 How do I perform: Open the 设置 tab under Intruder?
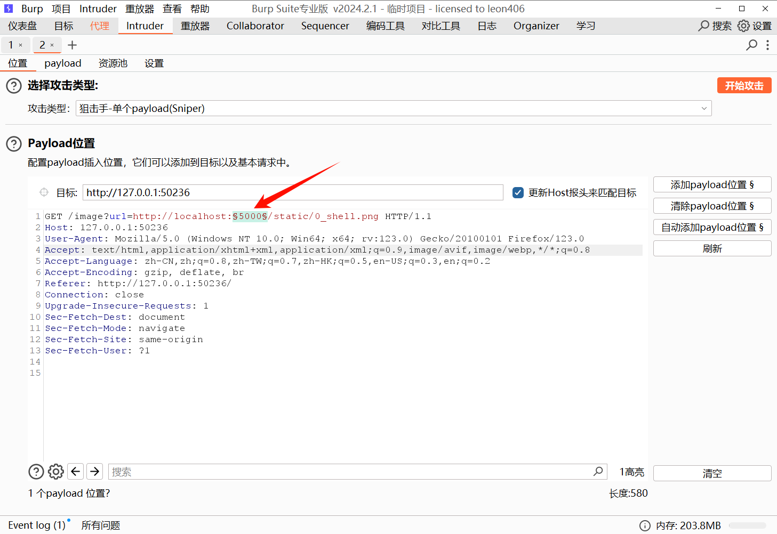[x=154, y=63]
